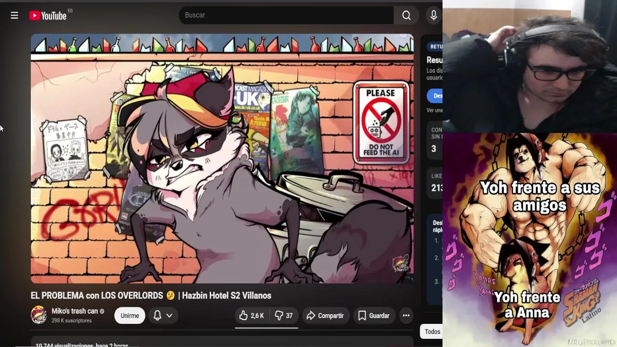Click the Return YouTube Dislike panel header
Viewport: 617px width, 347px height.
[x=435, y=46]
